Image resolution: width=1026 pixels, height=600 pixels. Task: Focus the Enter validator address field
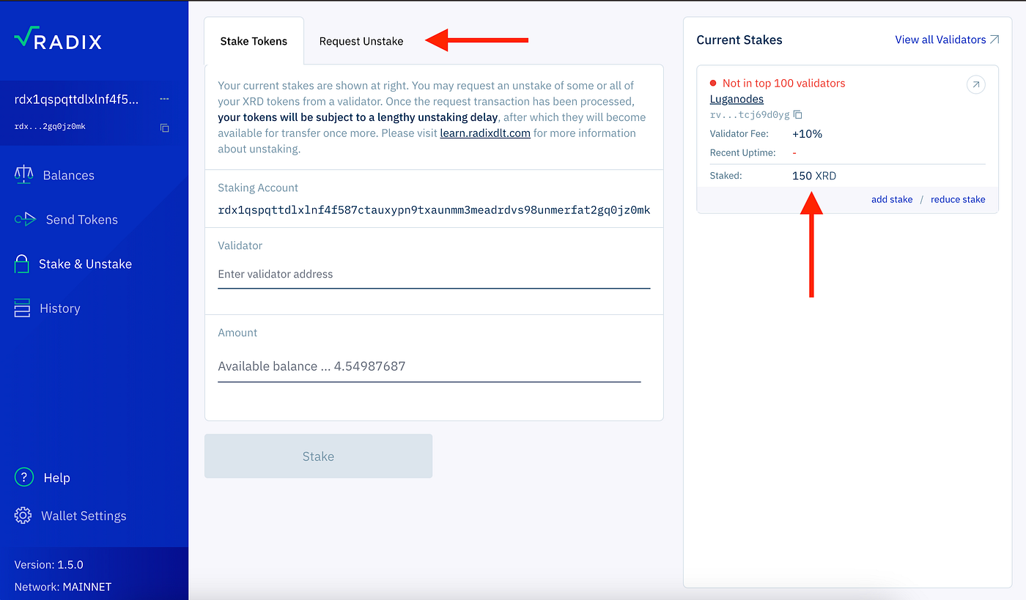434,275
